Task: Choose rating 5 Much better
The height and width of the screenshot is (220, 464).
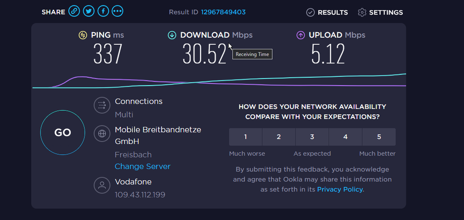Action: tap(379, 137)
